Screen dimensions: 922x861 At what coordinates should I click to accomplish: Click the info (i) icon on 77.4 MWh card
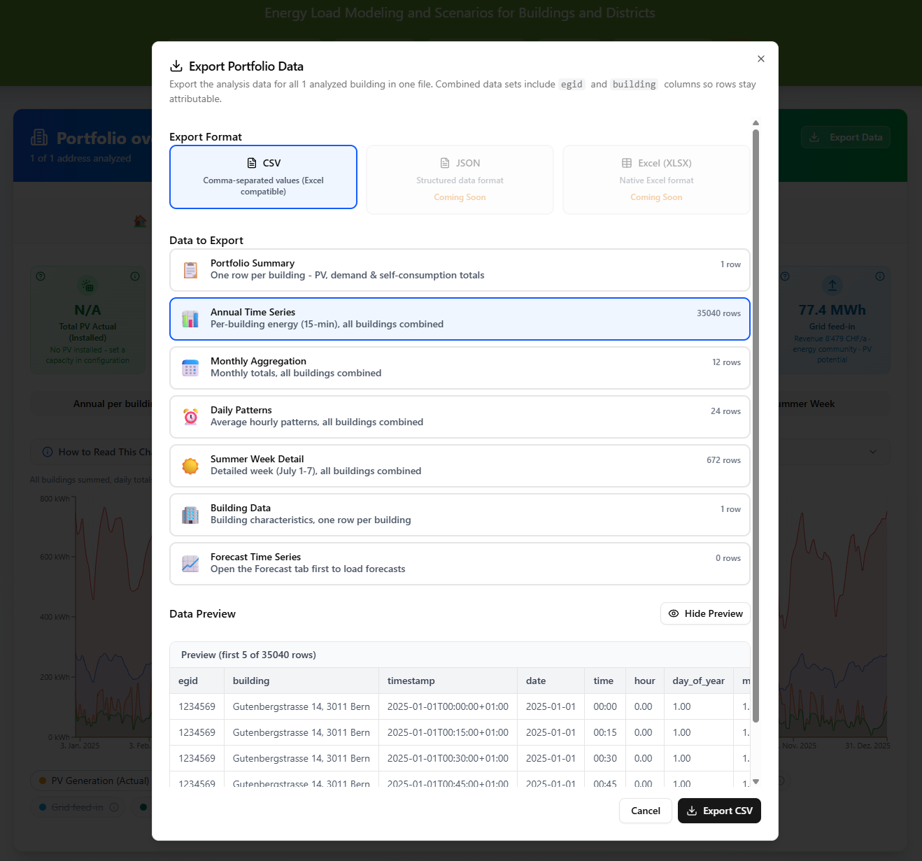pyautogui.click(x=880, y=276)
